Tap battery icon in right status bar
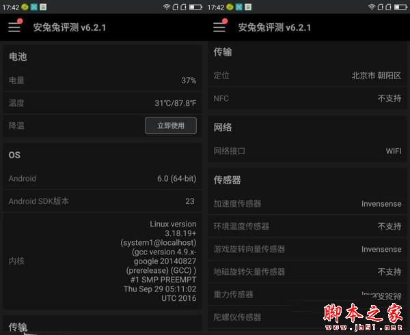The image size is (410, 335). [x=400, y=7]
